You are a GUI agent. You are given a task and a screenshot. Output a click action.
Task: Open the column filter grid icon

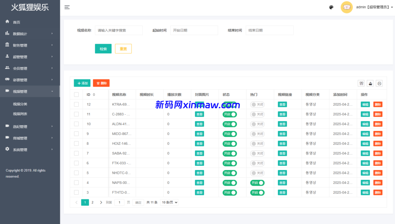tap(361, 84)
